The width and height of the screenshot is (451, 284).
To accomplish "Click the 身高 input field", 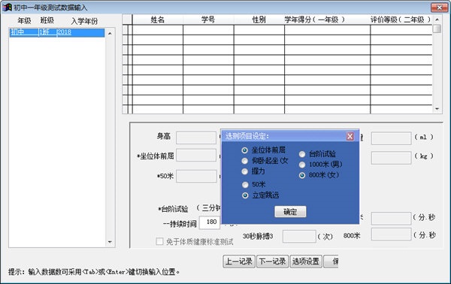I will (x=196, y=137).
